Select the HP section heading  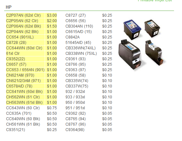(9, 7)
